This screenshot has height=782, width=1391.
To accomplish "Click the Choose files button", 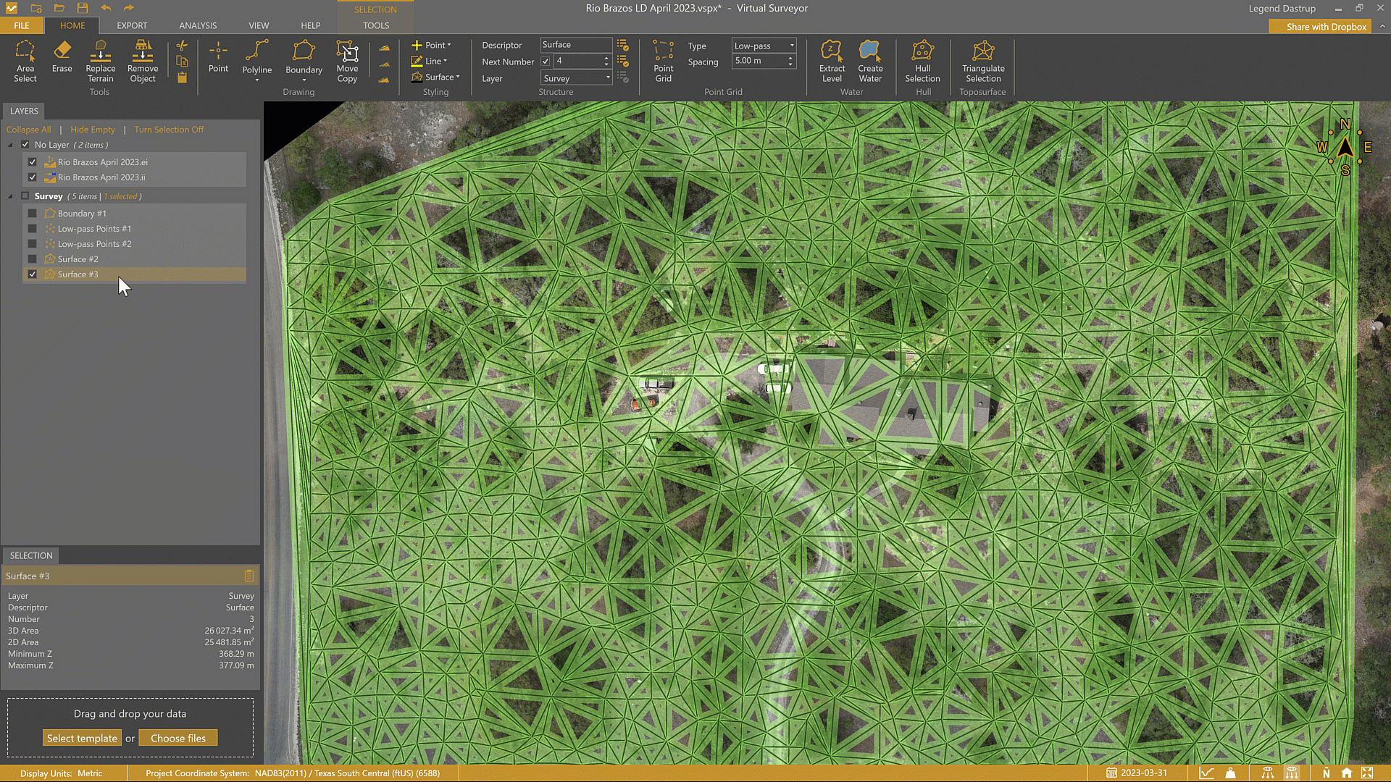I will (178, 738).
